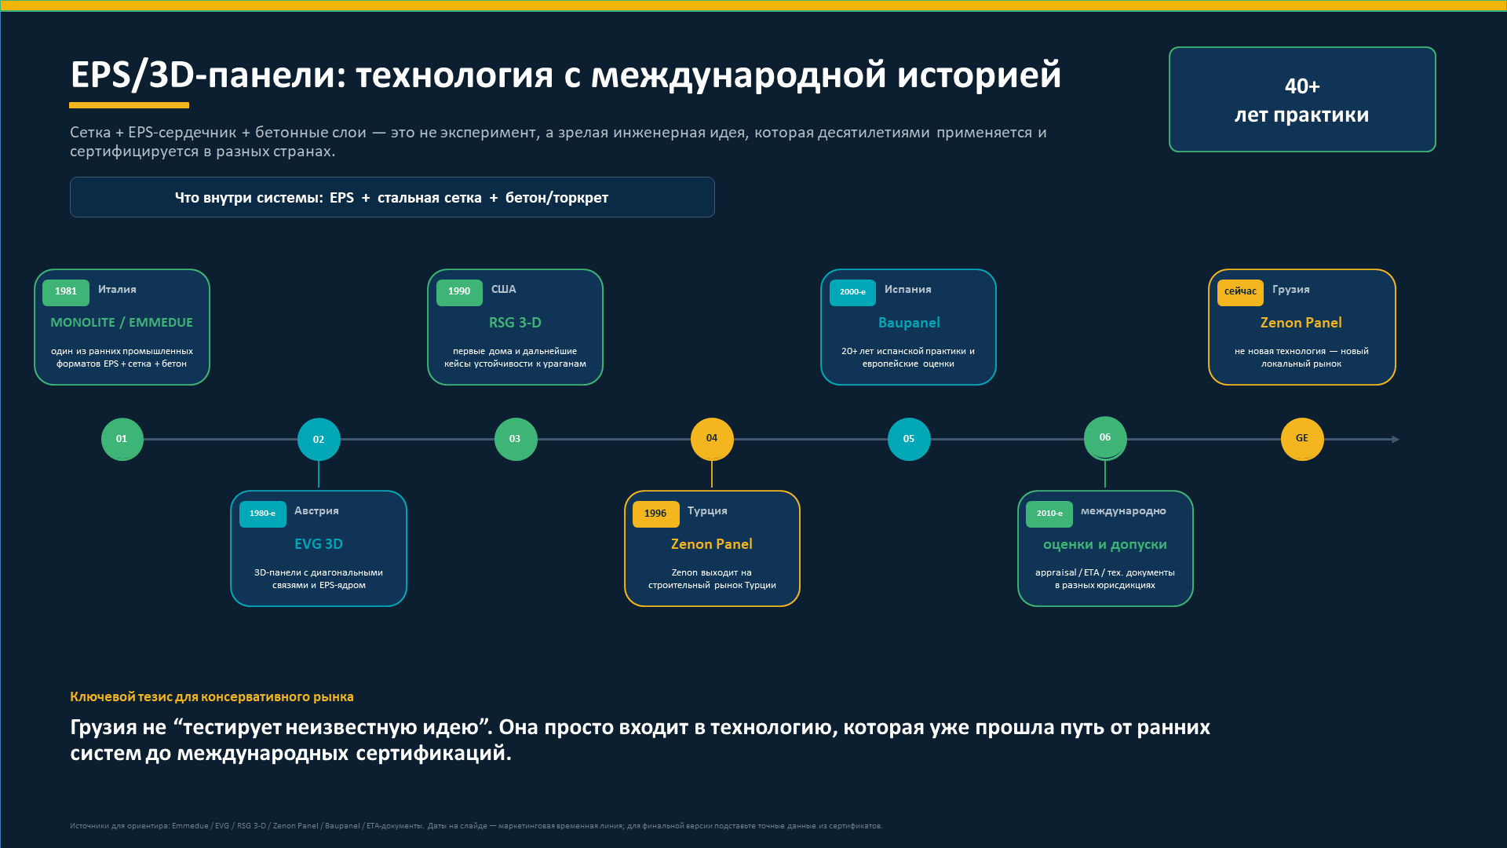This screenshot has width=1507, height=848.
Task: Select the text "Zenon выходит на строительный рынок"
Action: (x=712, y=579)
